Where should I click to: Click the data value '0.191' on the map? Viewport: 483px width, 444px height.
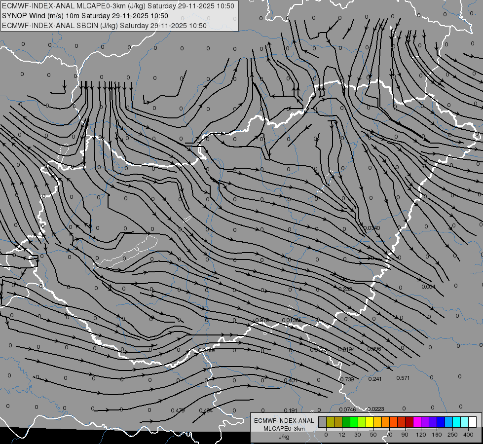click(x=291, y=410)
